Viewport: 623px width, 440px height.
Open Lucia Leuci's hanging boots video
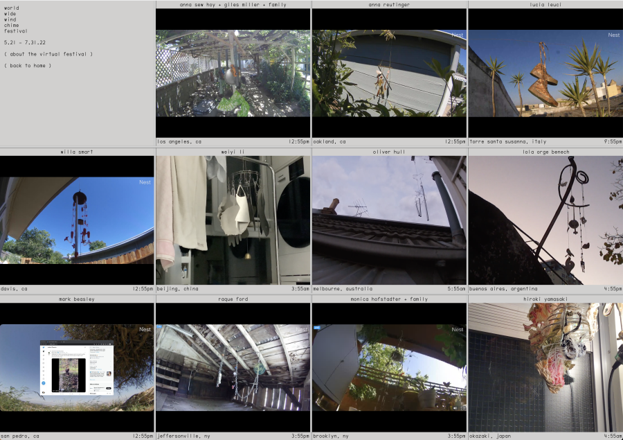point(545,73)
